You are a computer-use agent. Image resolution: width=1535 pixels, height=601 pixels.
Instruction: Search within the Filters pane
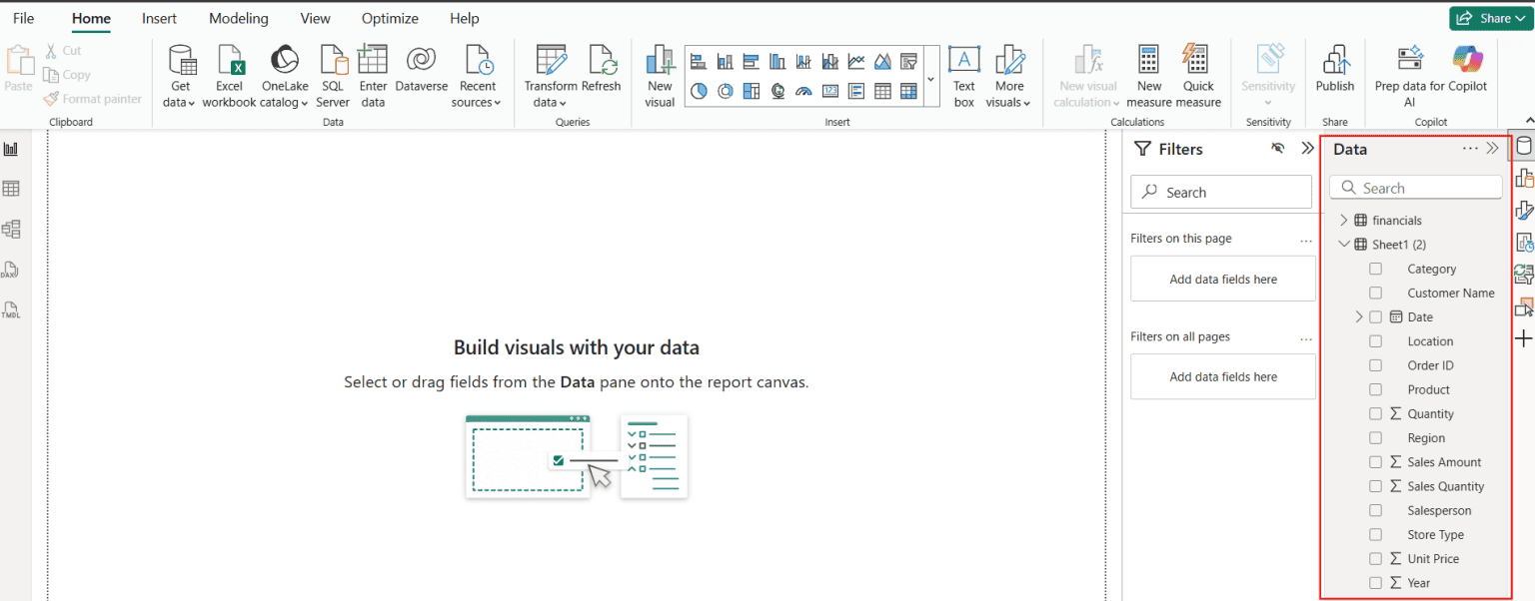click(1221, 192)
